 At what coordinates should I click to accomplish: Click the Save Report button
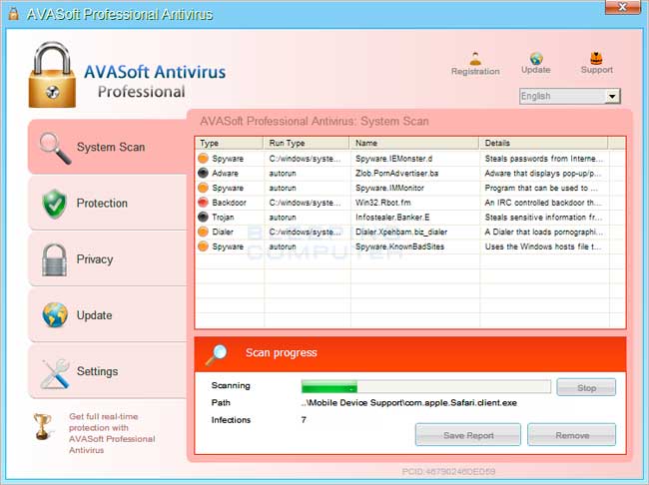tap(468, 435)
